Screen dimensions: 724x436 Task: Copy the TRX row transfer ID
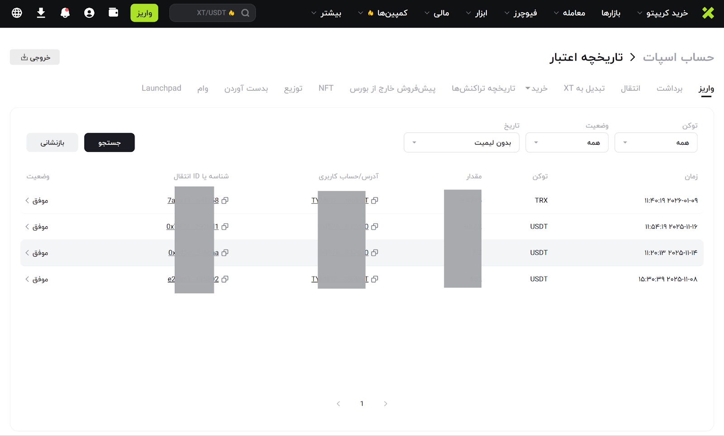click(225, 201)
